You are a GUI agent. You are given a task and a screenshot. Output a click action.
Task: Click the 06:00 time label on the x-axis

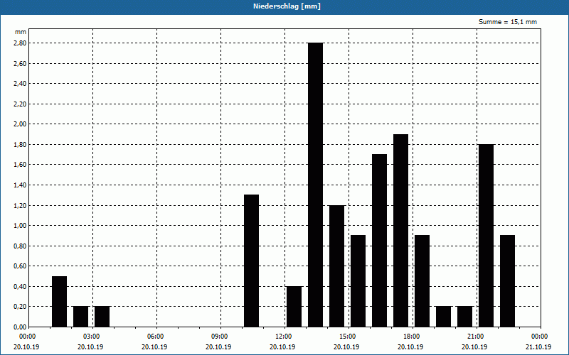pyautogui.click(x=156, y=337)
